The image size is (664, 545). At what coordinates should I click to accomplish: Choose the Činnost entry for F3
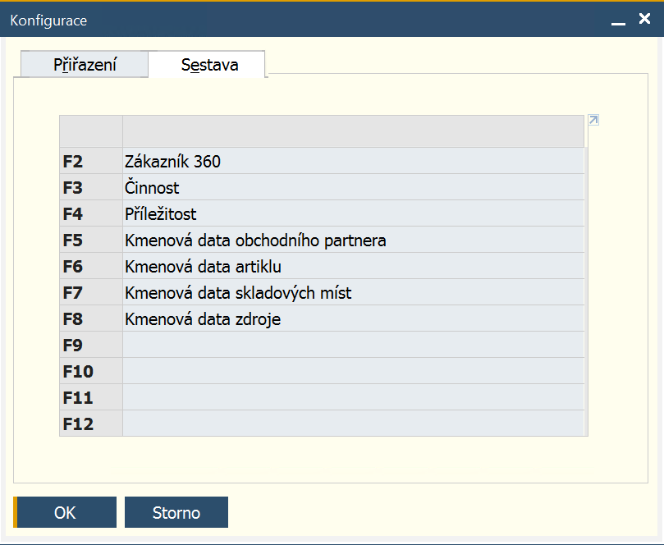[x=353, y=187]
